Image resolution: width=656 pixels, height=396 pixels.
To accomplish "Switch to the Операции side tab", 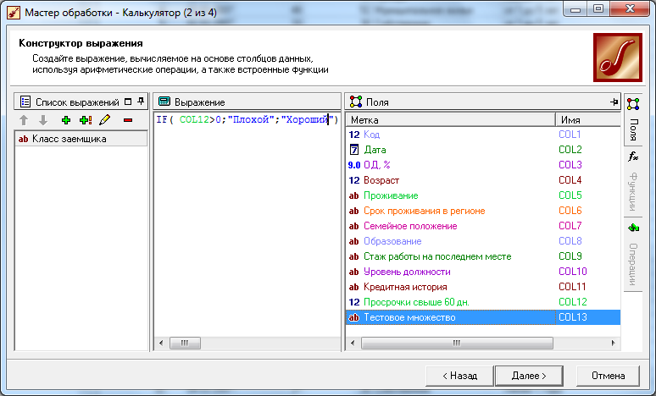I will tap(633, 255).
